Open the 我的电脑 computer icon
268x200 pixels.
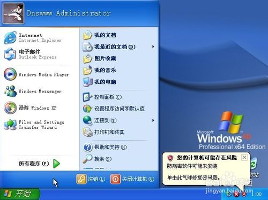[x=87, y=82]
